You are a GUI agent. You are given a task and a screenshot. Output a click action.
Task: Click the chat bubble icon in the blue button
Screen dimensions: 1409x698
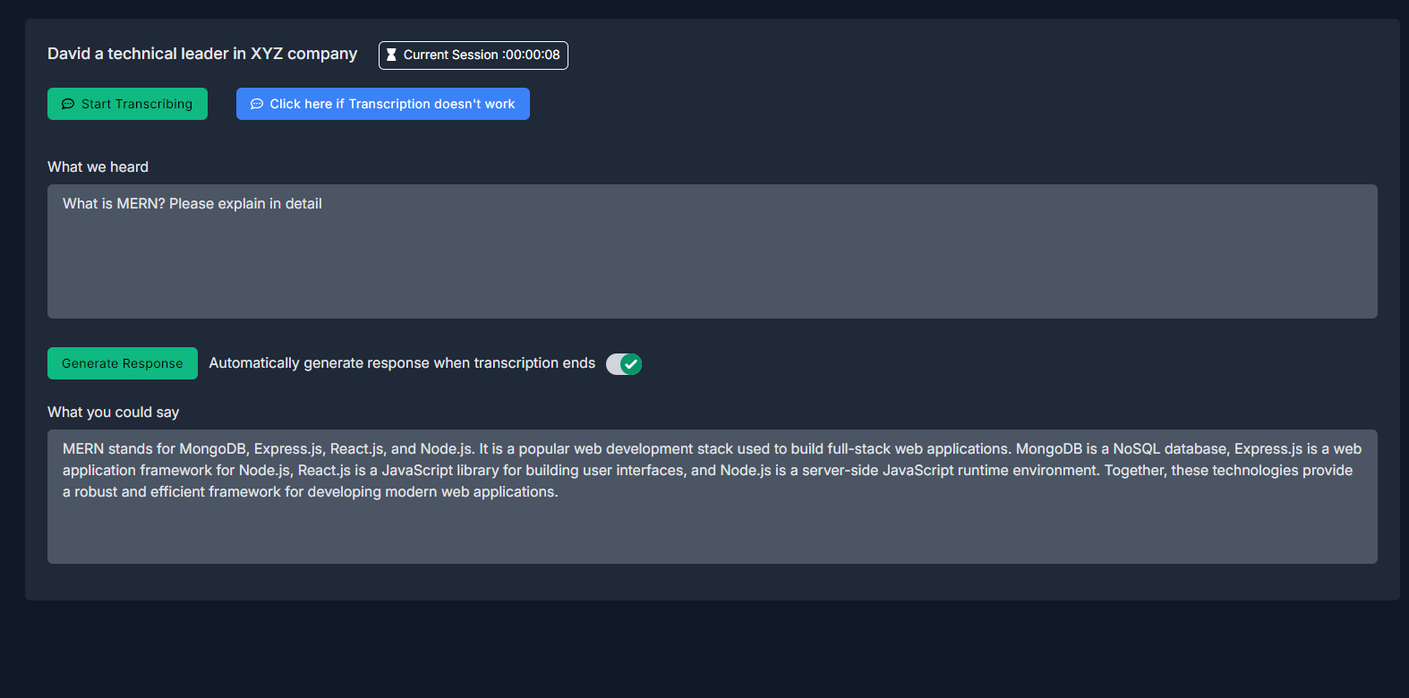pyautogui.click(x=257, y=104)
